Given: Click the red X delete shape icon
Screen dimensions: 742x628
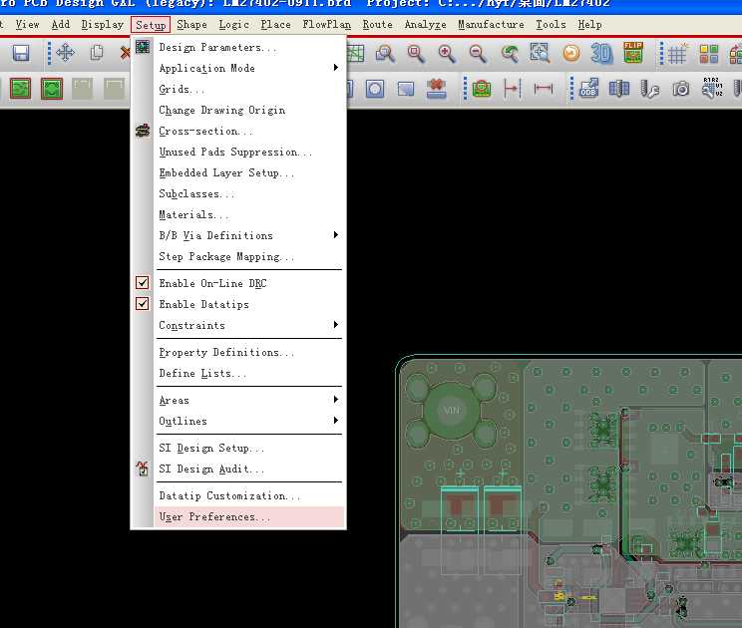Looking at the screenshot, I should pos(436,89).
